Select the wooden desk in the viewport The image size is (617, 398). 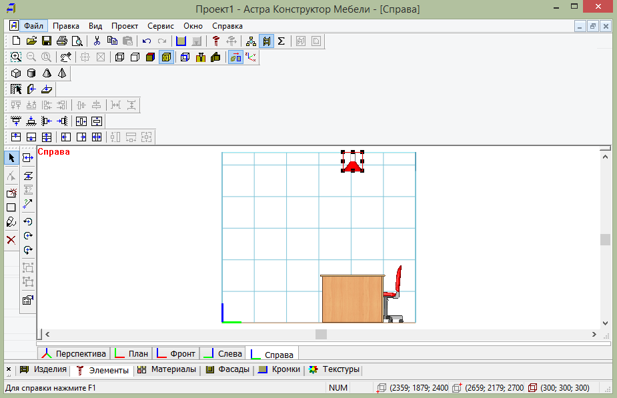tap(352, 299)
